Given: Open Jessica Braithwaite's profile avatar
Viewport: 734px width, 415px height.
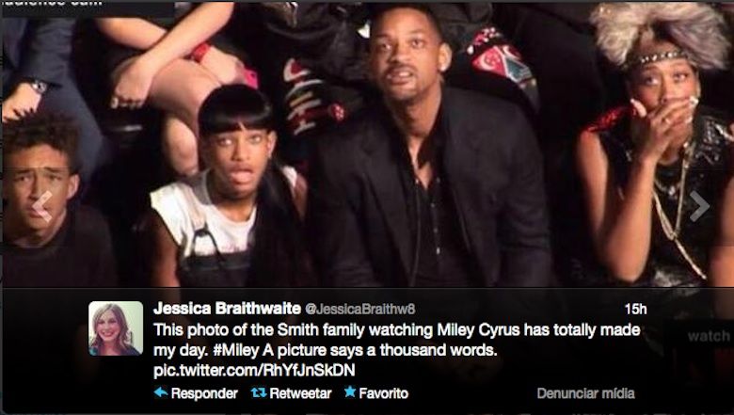Looking at the screenshot, I should [116, 328].
